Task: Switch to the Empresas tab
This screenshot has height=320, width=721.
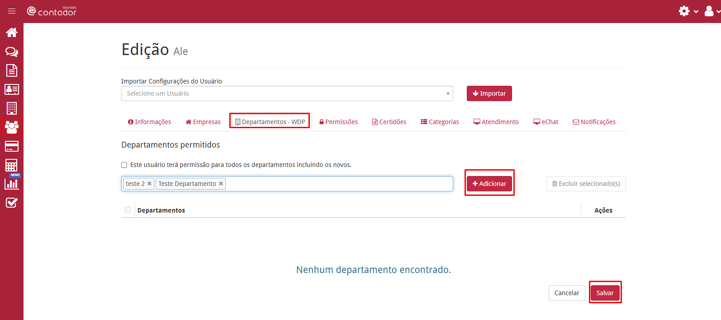Action: (x=203, y=122)
